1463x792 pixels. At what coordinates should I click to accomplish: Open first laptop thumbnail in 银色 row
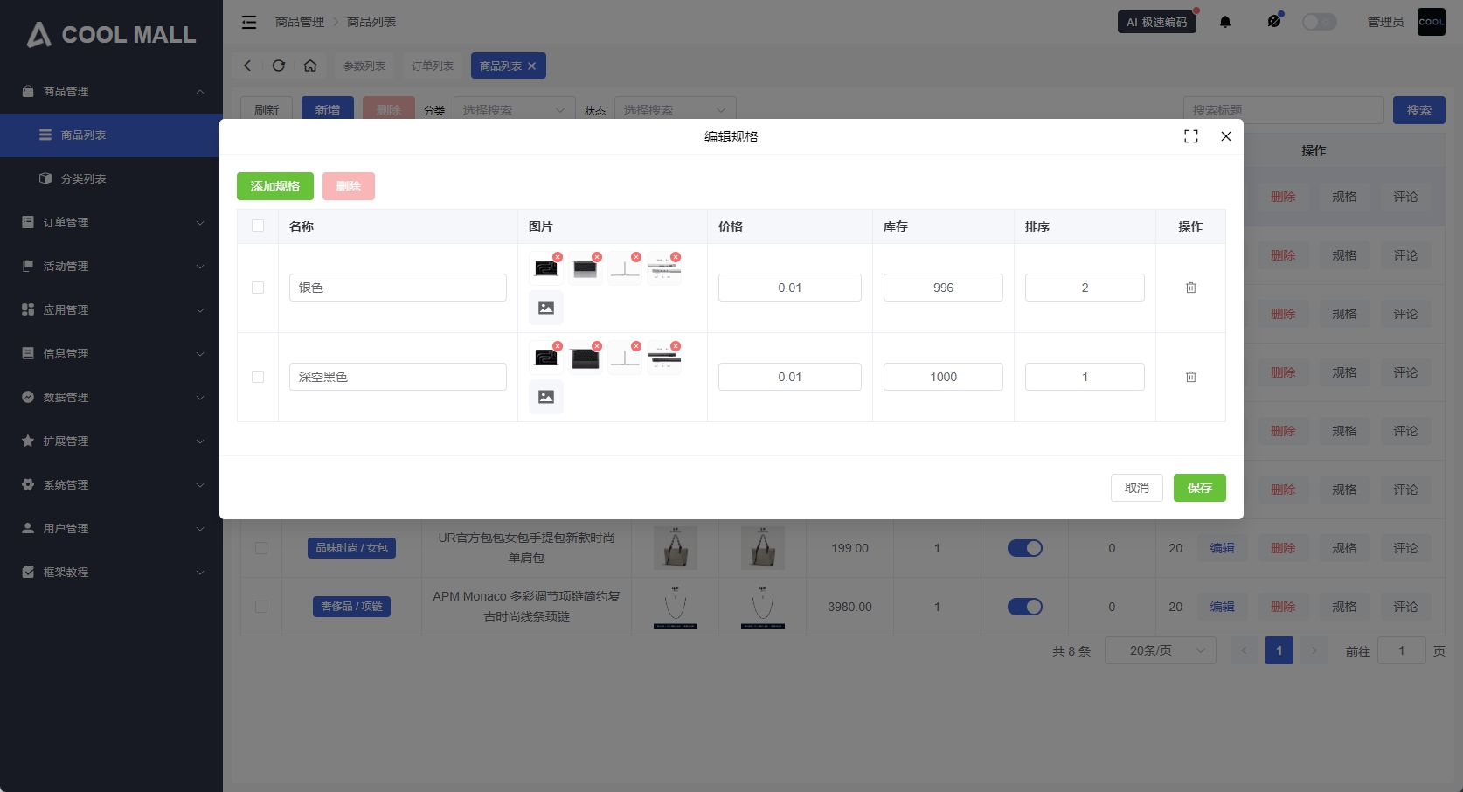click(546, 268)
